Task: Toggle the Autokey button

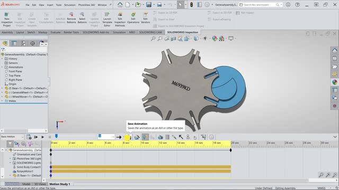Action: click(x=145, y=137)
